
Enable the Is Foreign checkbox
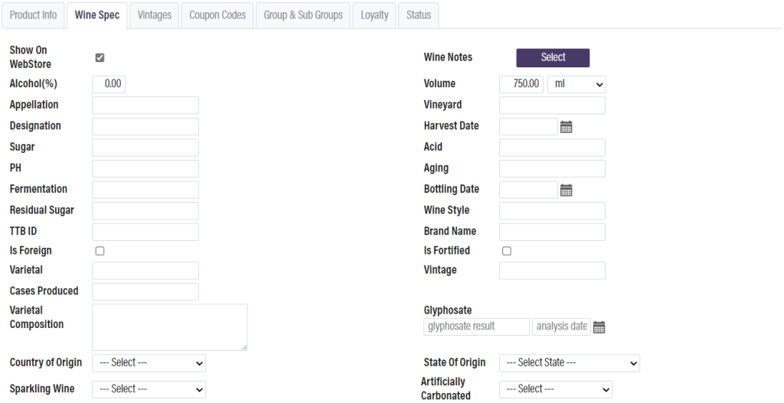point(100,251)
